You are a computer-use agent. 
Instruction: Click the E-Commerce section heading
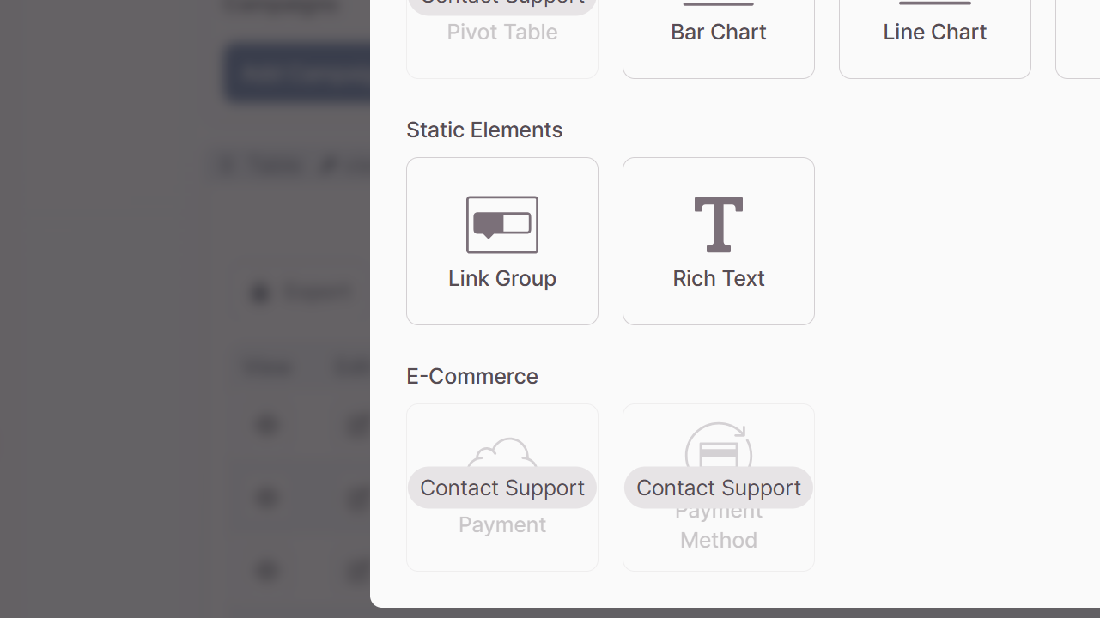pos(472,376)
